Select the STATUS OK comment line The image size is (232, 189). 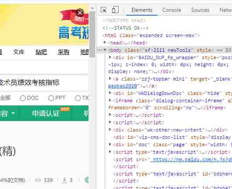click(126, 28)
